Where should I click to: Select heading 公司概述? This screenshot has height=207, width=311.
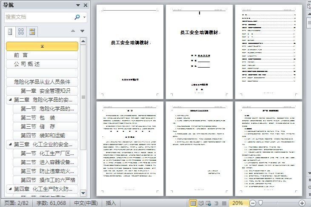(42, 64)
